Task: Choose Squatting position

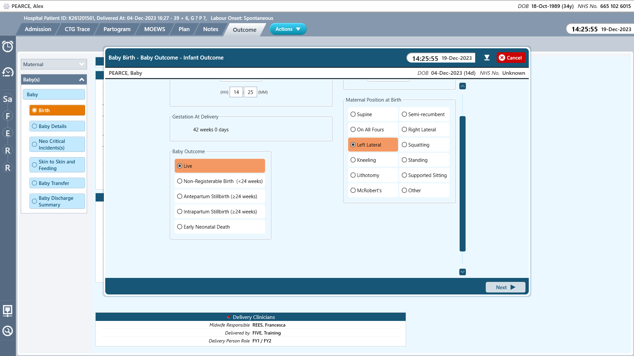Action: click(424, 145)
